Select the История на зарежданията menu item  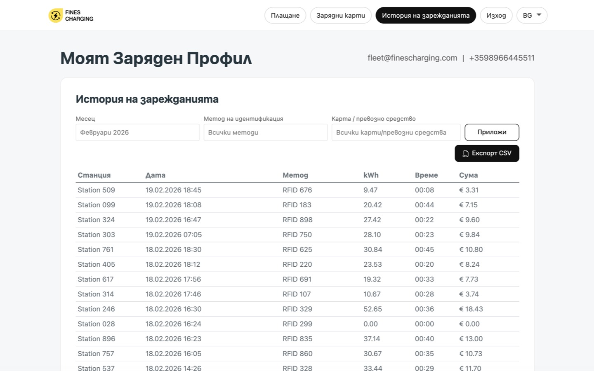(x=426, y=15)
